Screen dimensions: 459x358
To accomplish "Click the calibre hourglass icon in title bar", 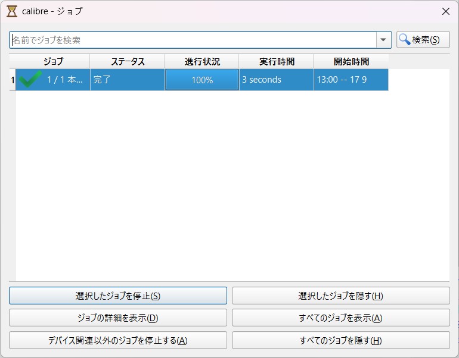I will (12, 11).
